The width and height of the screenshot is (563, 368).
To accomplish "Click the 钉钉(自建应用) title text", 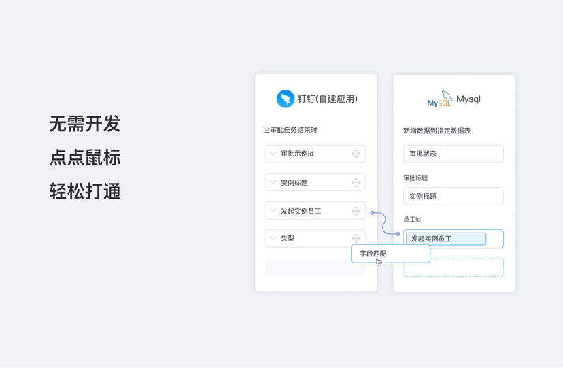I will click(x=328, y=99).
